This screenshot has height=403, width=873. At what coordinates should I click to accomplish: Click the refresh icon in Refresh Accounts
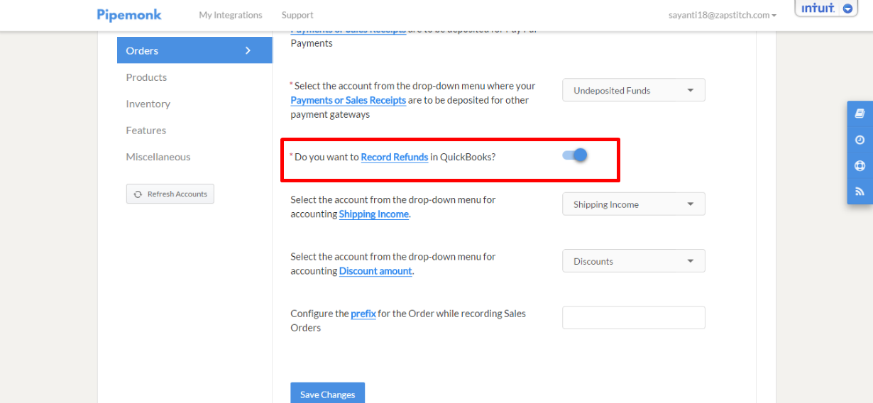pyautogui.click(x=138, y=194)
